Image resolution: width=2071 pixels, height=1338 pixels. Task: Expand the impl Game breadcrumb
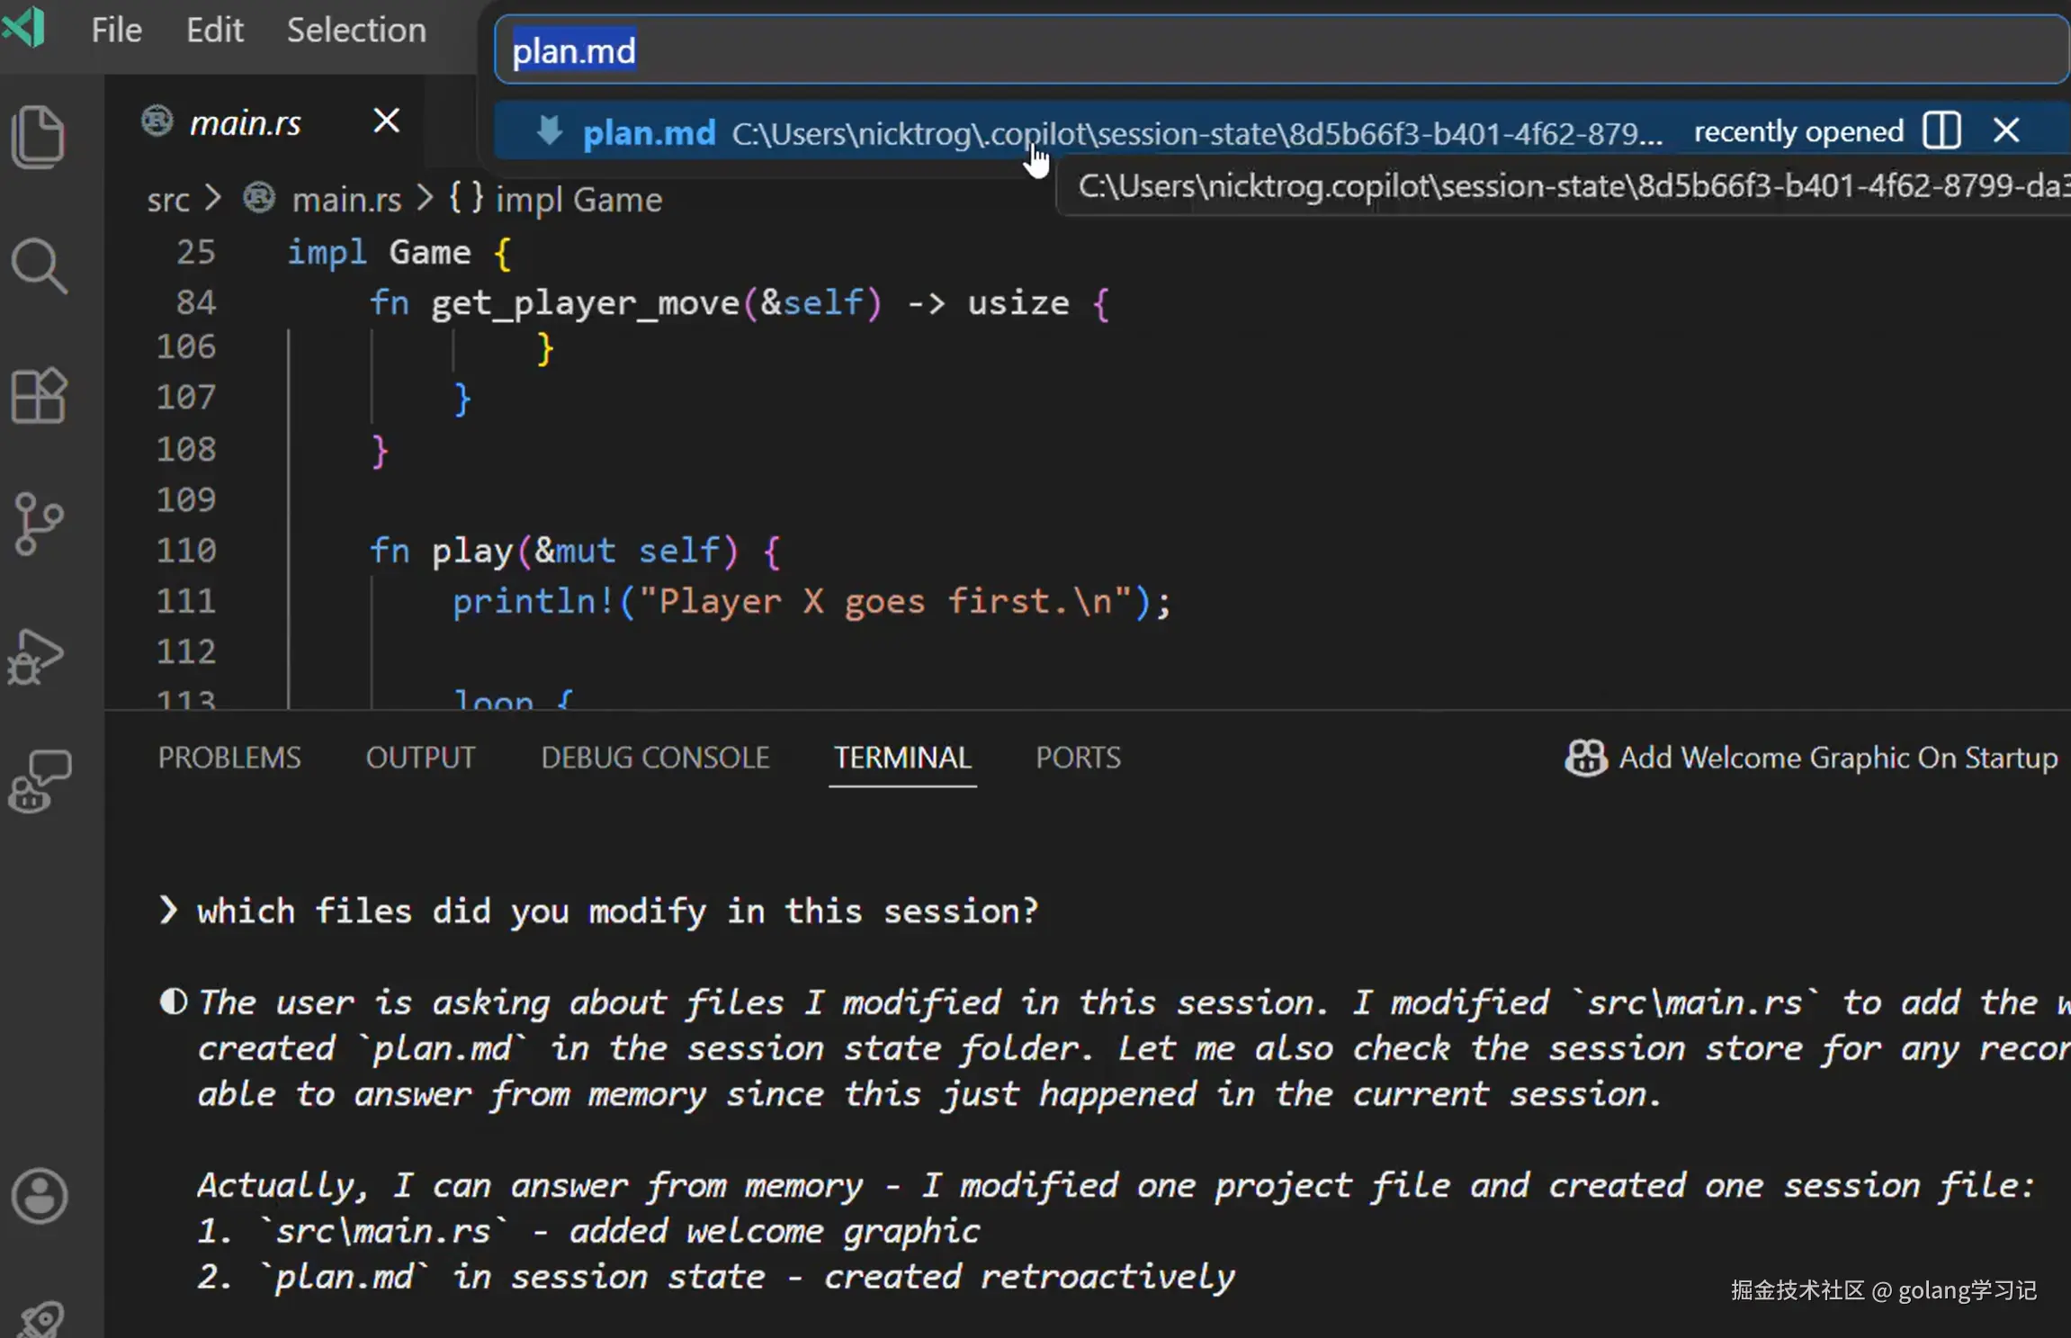pyautogui.click(x=578, y=200)
